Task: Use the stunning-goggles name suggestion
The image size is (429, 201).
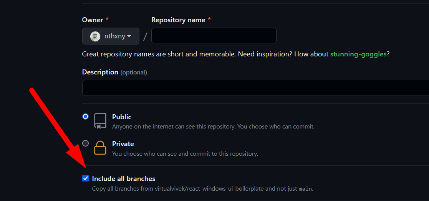Action: pos(358,54)
